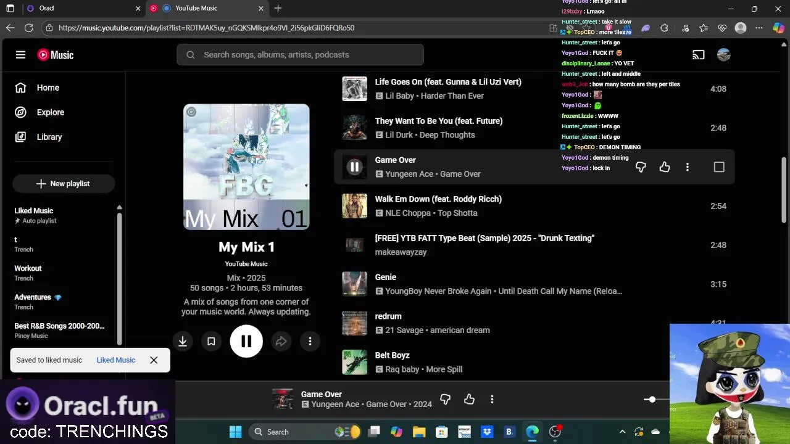This screenshot has width=790, height=444.
Task: Open Yungeen Ace artist link in Game Over row
Action: coord(409,174)
